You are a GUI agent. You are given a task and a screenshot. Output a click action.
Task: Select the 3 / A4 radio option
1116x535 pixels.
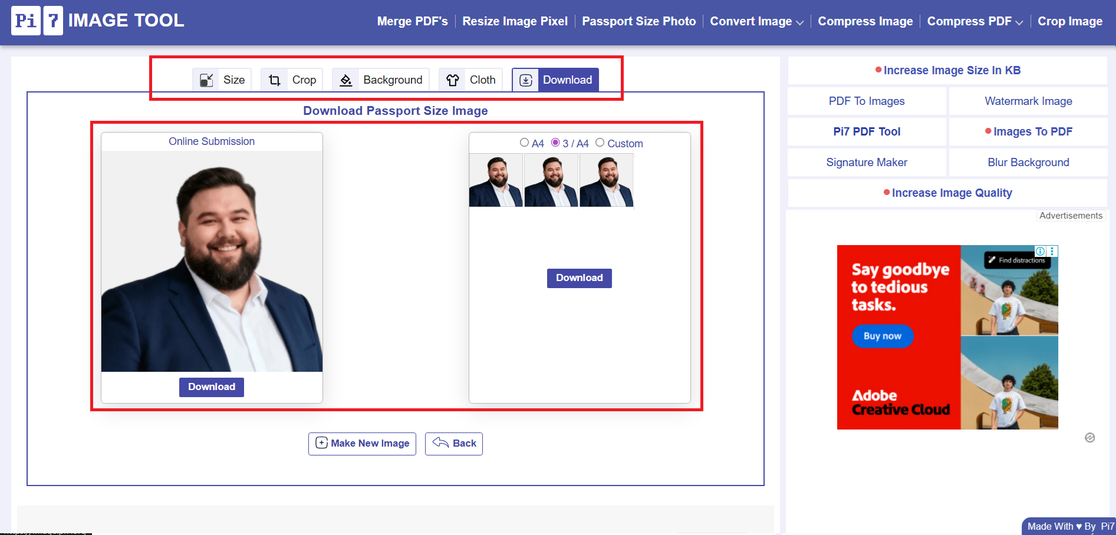tap(555, 143)
